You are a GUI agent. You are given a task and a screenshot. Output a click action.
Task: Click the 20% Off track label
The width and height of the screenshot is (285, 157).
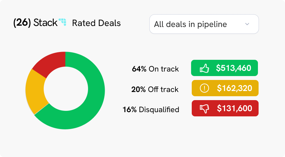pos(155,89)
